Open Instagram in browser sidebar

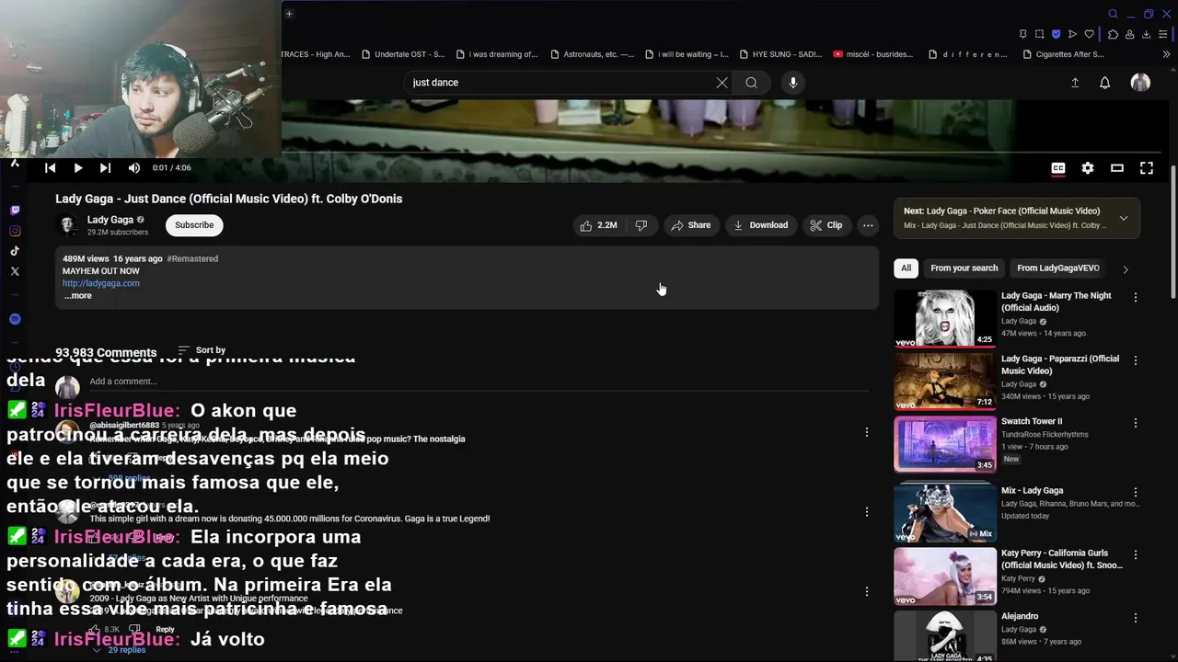pyautogui.click(x=15, y=231)
